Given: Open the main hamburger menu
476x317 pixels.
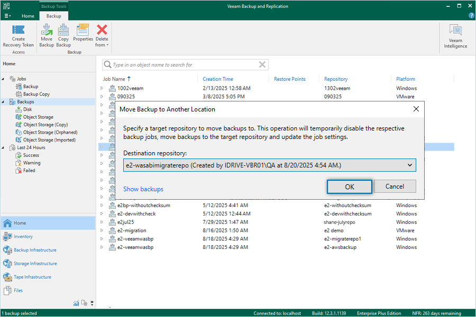Looking at the screenshot, I should (x=7, y=16).
